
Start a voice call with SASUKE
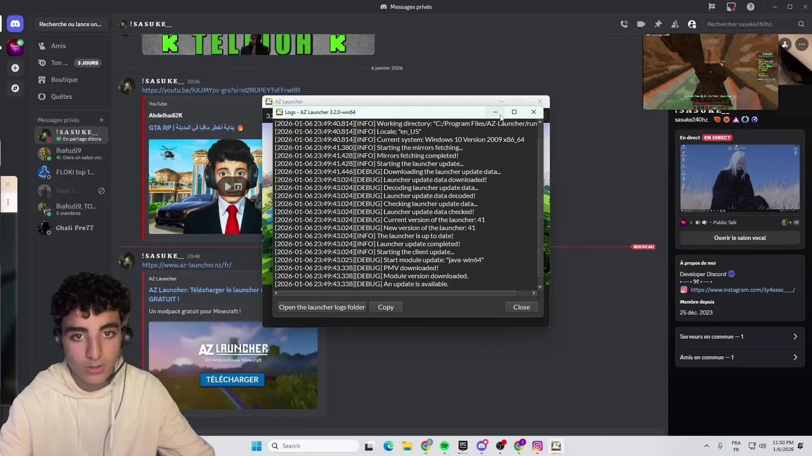[624, 24]
